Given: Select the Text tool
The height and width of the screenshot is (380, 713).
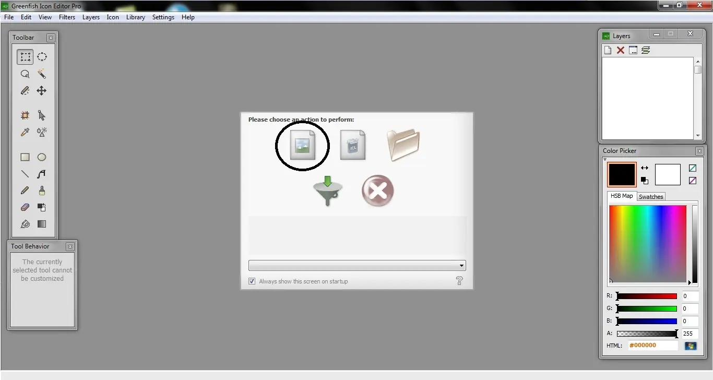Looking at the screenshot, I should (42, 174).
